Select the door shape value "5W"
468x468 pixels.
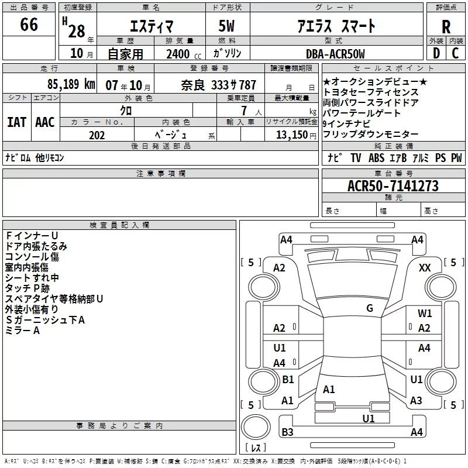[227, 26]
